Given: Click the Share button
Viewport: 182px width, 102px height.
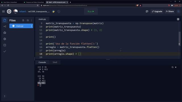Looking at the screenshot, I should (170, 11).
